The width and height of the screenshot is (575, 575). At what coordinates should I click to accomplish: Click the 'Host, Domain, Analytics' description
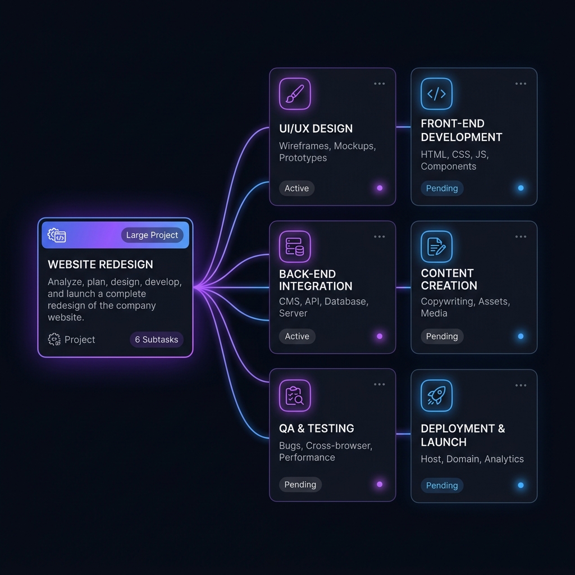pos(472,459)
